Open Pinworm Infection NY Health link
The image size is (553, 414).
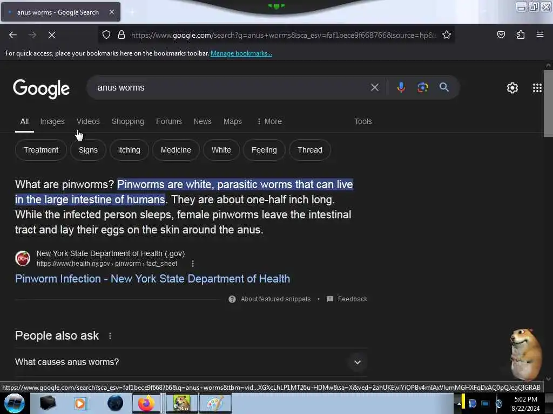(x=152, y=279)
